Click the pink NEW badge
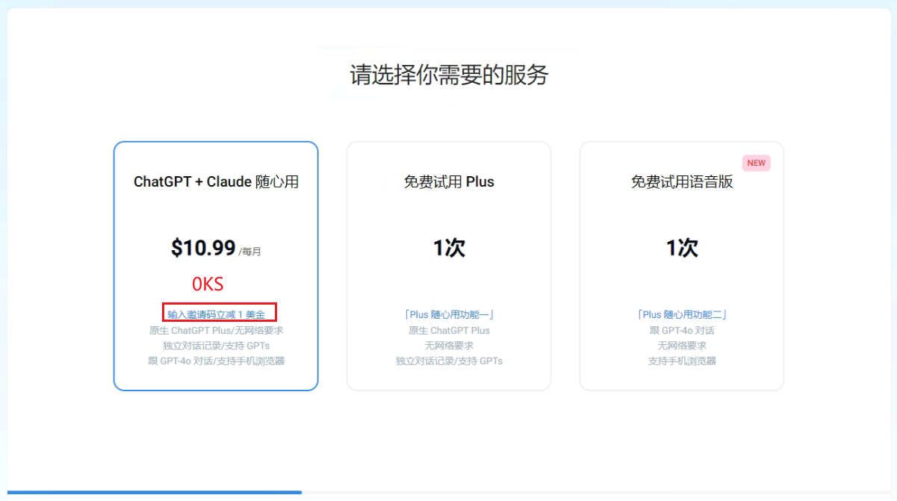Viewport: 897px width, 501px height. click(756, 163)
